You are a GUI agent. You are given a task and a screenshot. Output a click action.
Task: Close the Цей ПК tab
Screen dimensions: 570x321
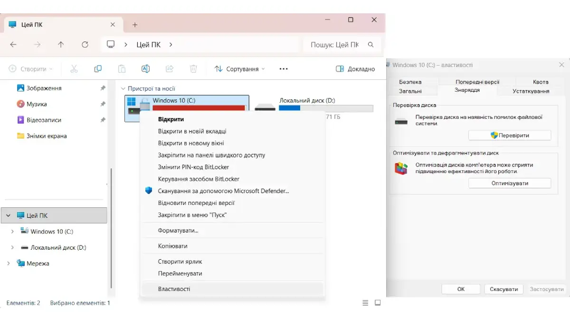pos(113,25)
